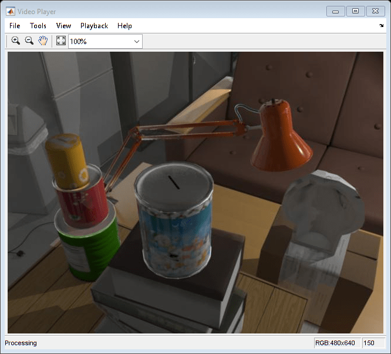Click the Processing status text
391x354 pixels.
point(21,343)
